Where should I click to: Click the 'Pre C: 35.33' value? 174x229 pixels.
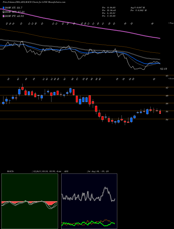(109, 16)
